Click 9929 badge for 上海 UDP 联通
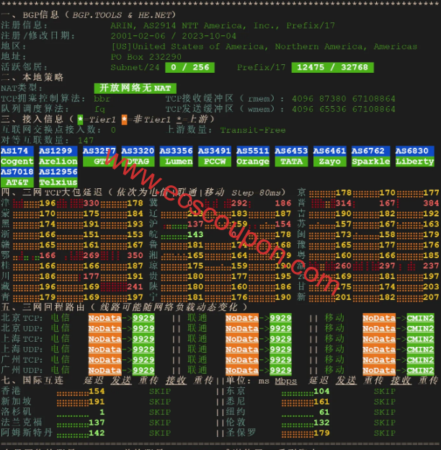The image size is (441, 450). tap(280, 349)
